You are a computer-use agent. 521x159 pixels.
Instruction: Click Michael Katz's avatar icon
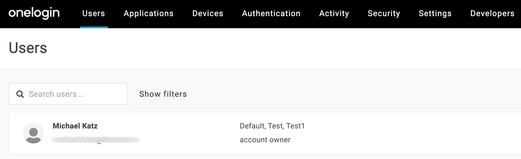33,133
